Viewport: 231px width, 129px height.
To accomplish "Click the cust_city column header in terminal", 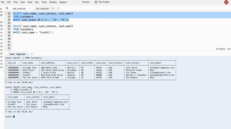I will pyautogui.click(x=73, y=63).
